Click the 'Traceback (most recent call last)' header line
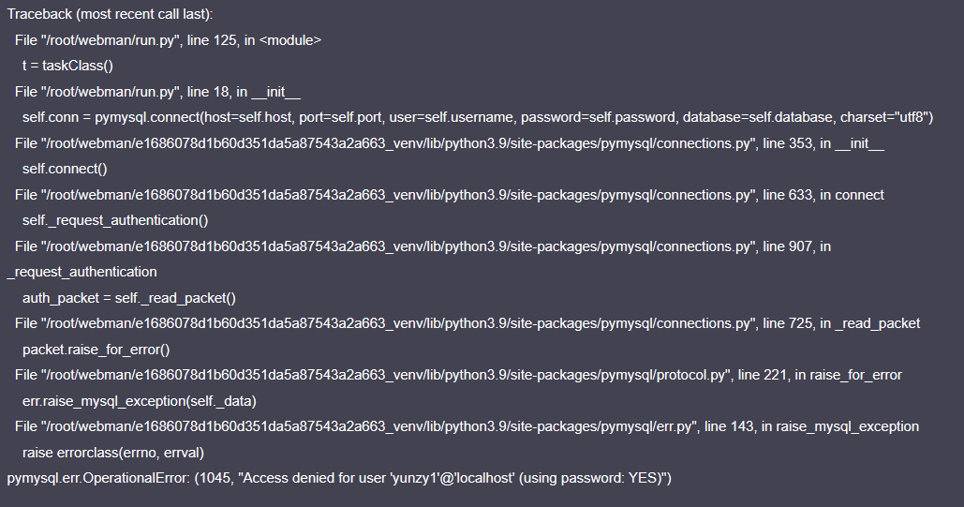This screenshot has height=507, width=964. [110, 14]
